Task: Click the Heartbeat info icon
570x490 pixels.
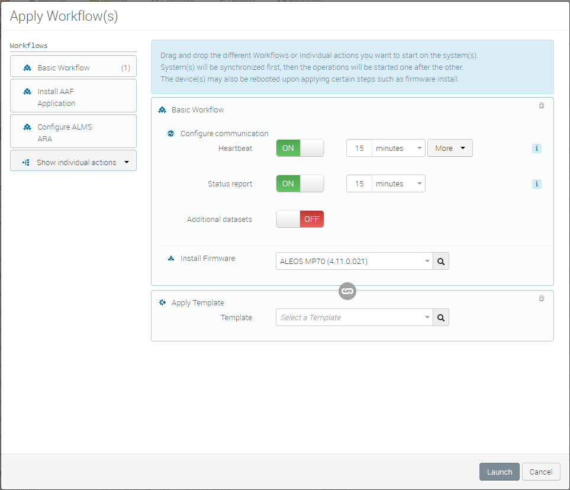Action: [x=536, y=149]
